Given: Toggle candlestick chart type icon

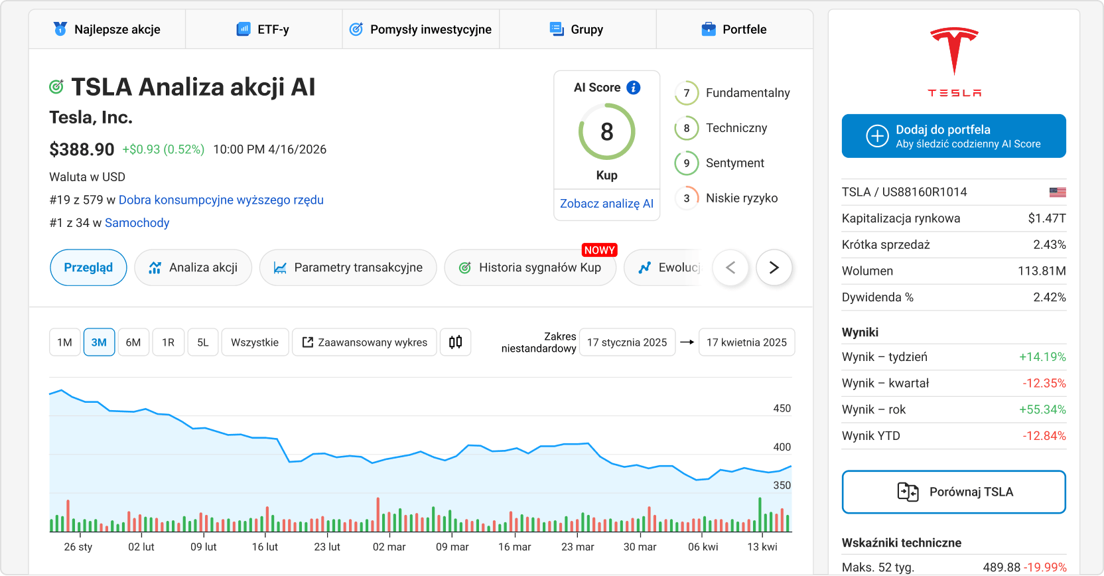Looking at the screenshot, I should [455, 342].
